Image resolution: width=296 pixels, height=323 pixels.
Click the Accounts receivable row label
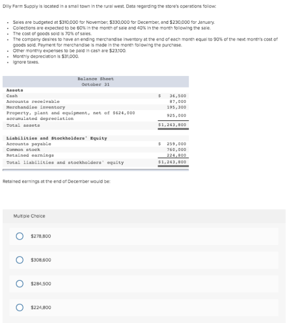(x=33, y=101)
